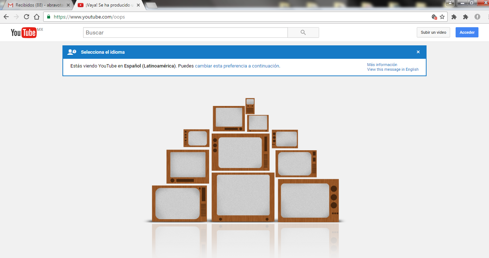Viewport: 489px width, 258px height.
Task: Click the Español (Latinoamérica) bold text
Action: [150, 66]
